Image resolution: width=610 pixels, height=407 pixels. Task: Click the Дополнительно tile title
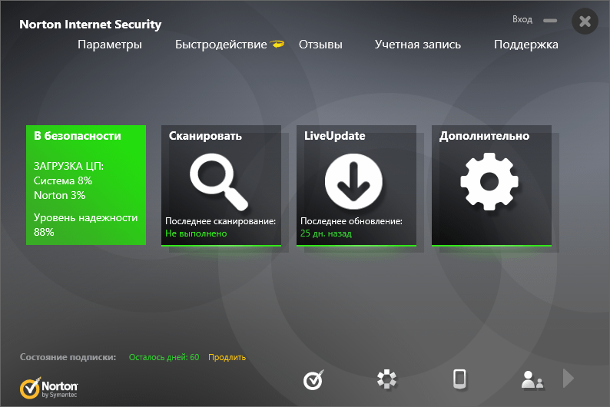coord(484,136)
